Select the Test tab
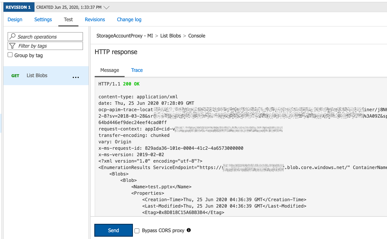Viewport: 387px width, 239px height. pos(68,20)
